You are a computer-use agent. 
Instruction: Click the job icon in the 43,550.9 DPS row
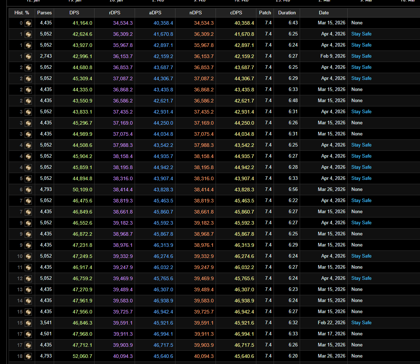click(28, 101)
